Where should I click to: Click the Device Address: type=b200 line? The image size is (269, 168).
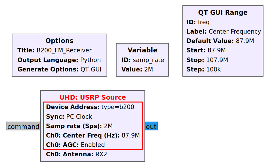pyautogui.click(x=90, y=107)
